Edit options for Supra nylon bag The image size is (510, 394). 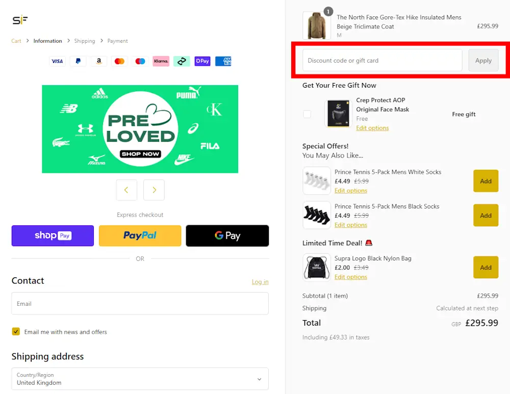[351, 277]
